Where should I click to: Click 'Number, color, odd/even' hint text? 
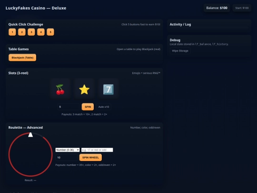click(x=145, y=128)
